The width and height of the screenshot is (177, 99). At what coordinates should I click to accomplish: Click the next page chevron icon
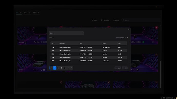72,68
